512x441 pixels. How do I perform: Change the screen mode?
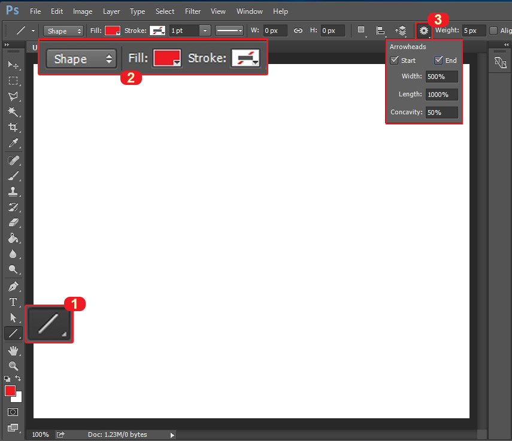pos(13,428)
